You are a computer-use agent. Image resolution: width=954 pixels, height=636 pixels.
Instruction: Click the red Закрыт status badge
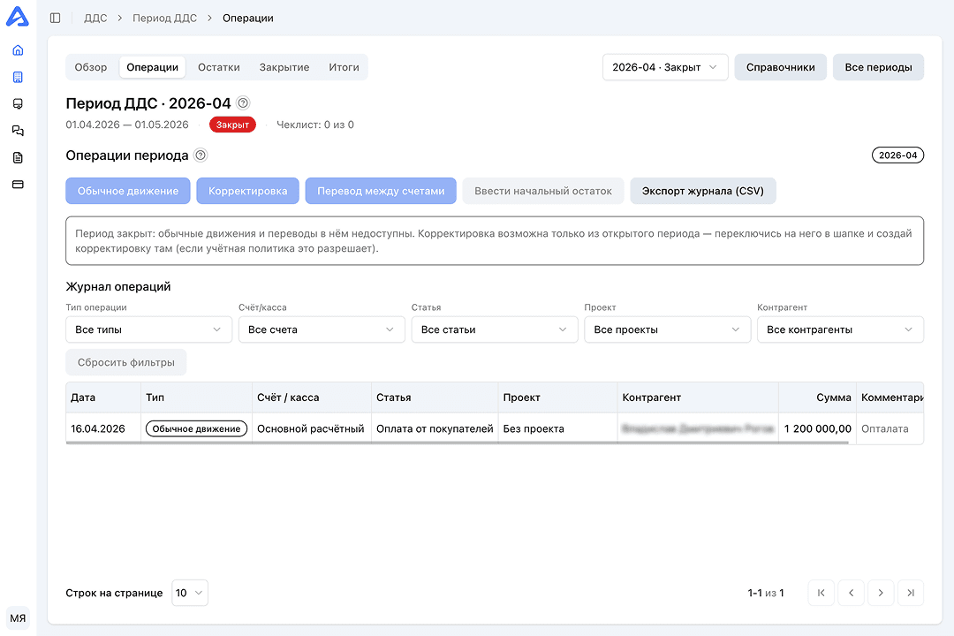[x=232, y=125]
